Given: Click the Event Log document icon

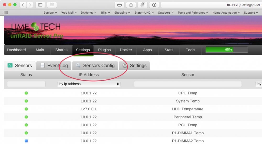Looking at the screenshot, I should [x=42, y=65].
